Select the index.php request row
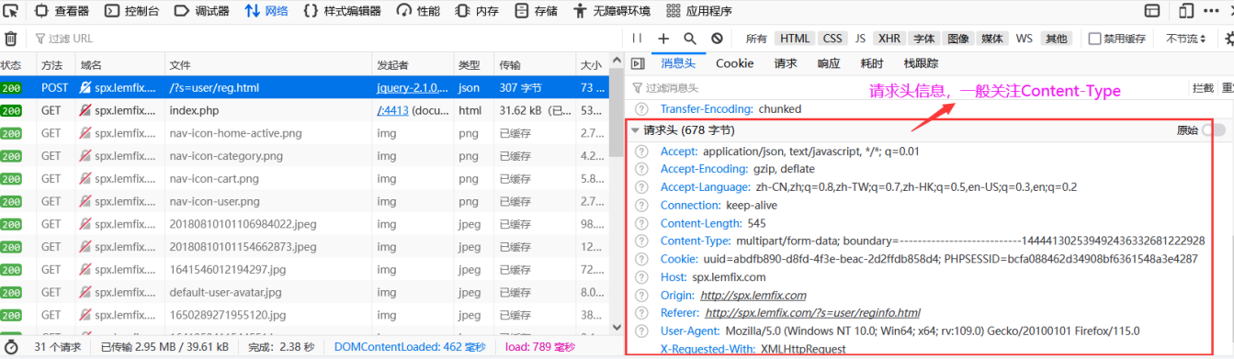The image size is (1234, 359). coord(303,110)
